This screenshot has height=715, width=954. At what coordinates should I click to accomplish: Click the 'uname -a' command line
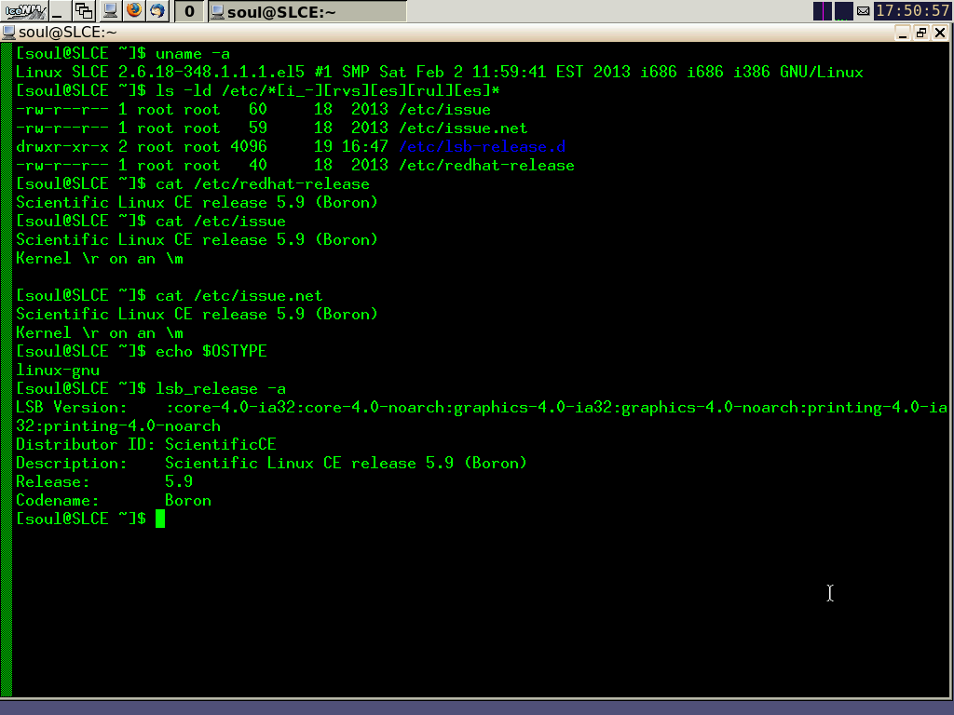tap(123, 53)
